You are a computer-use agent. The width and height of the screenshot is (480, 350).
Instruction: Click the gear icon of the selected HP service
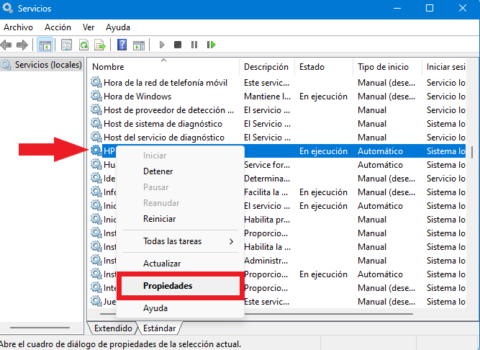(96, 151)
